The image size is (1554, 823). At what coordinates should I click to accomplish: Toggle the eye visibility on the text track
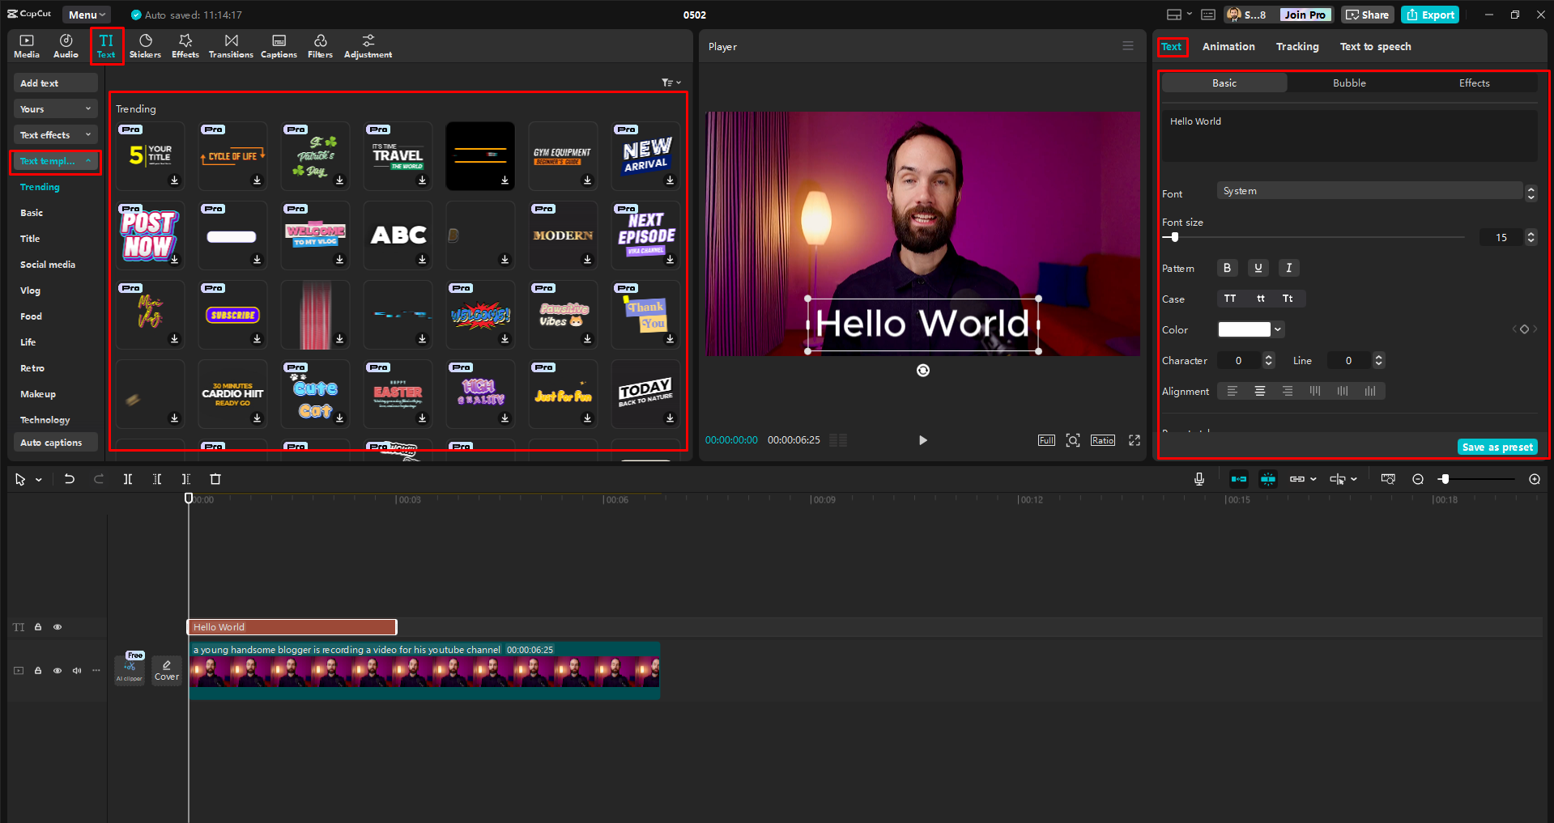coord(57,626)
